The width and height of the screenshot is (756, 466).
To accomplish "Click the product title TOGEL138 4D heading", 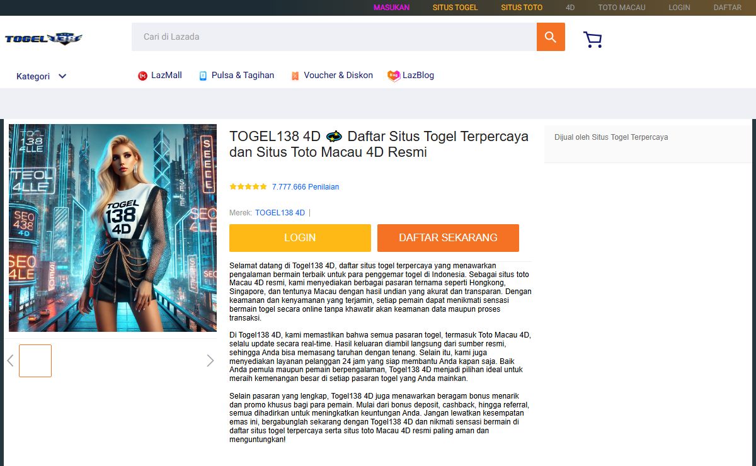I will [379, 144].
